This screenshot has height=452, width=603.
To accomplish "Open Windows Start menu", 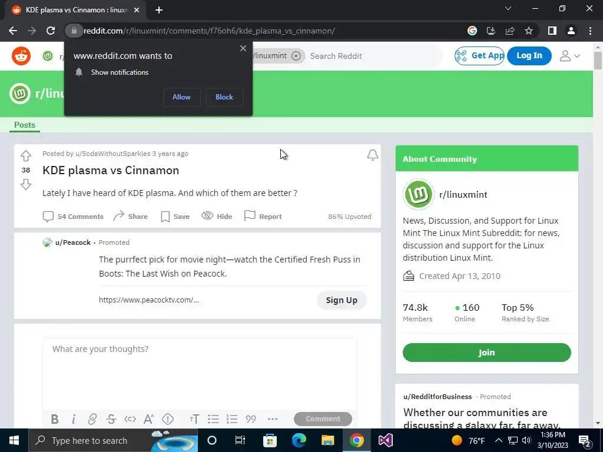I will tap(14, 440).
